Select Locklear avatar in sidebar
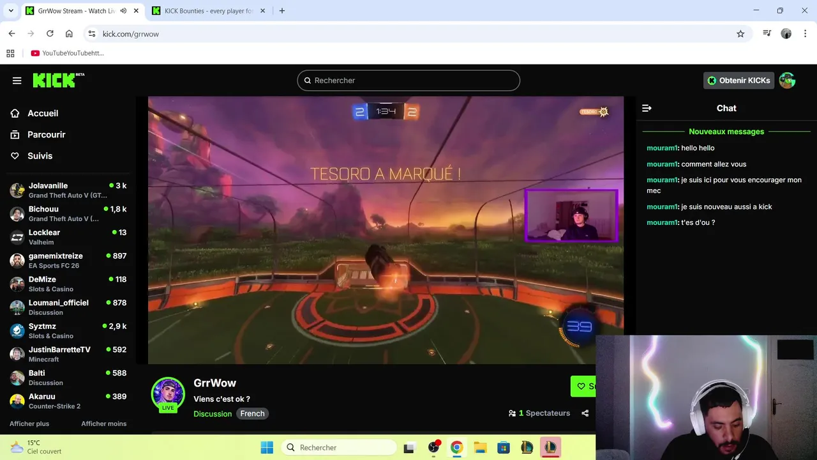This screenshot has width=817, height=460. 17,237
